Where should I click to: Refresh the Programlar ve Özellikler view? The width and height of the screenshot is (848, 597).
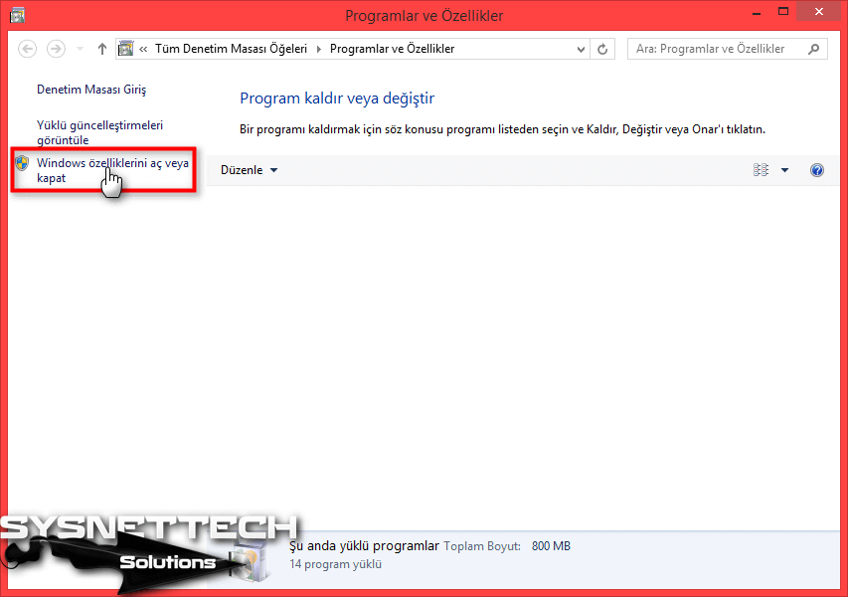(602, 50)
